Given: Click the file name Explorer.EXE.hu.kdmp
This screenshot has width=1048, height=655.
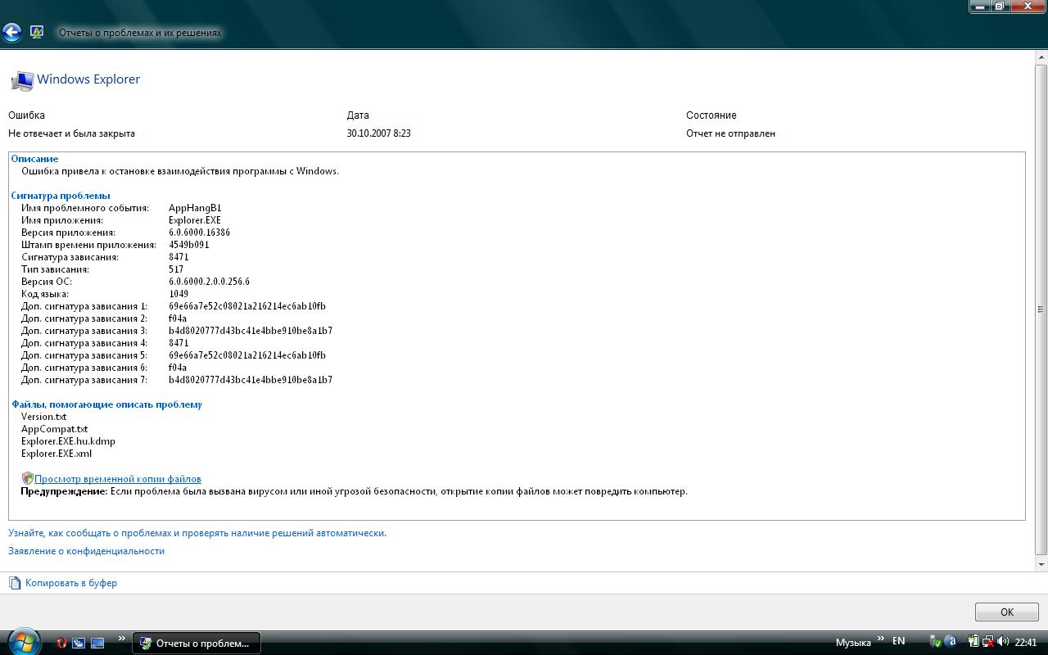Looking at the screenshot, I should [x=68, y=441].
